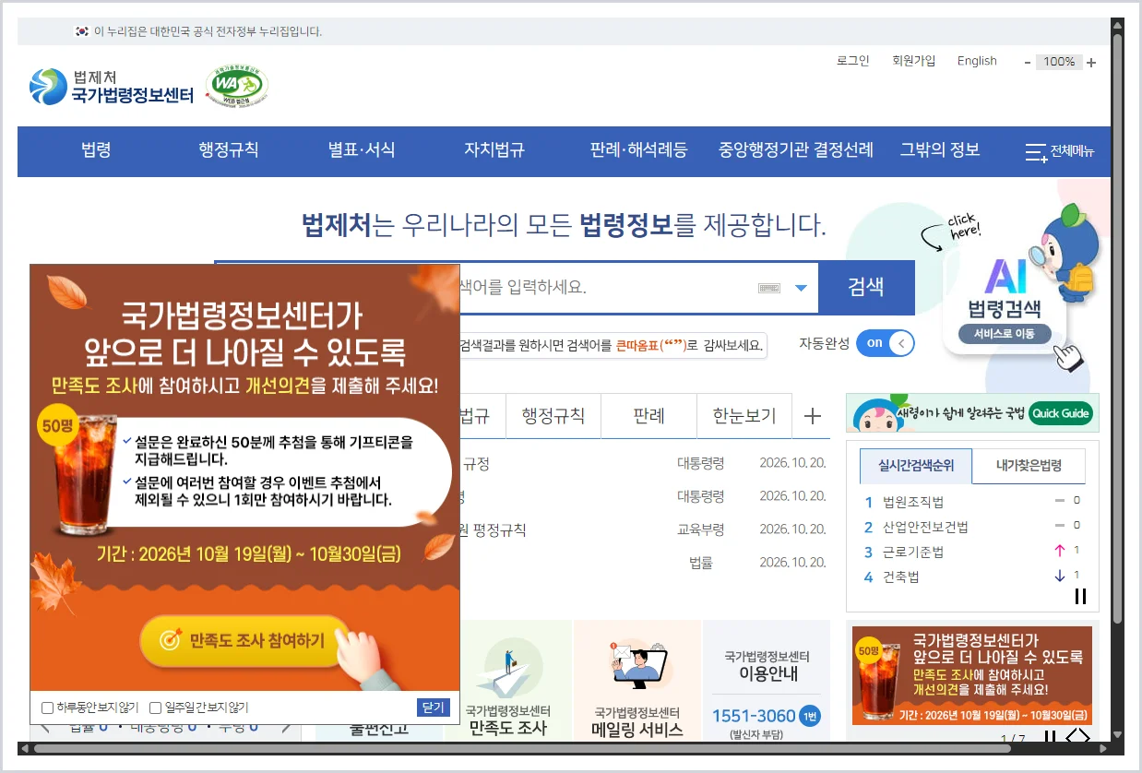Screen dimensions: 1142x773
Task: Expand the search box dropdown arrow
Action: point(801,288)
